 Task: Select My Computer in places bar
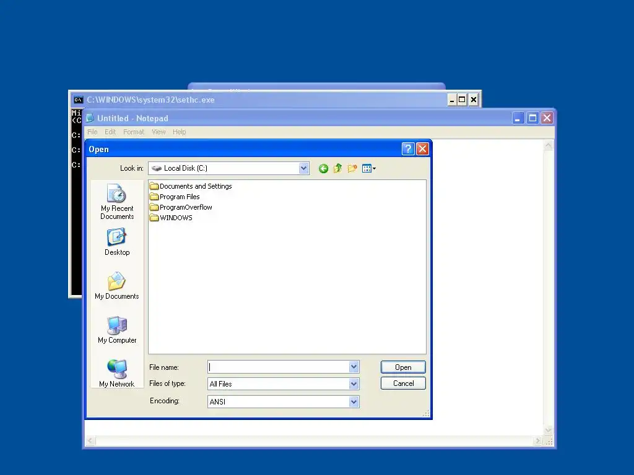117,330
